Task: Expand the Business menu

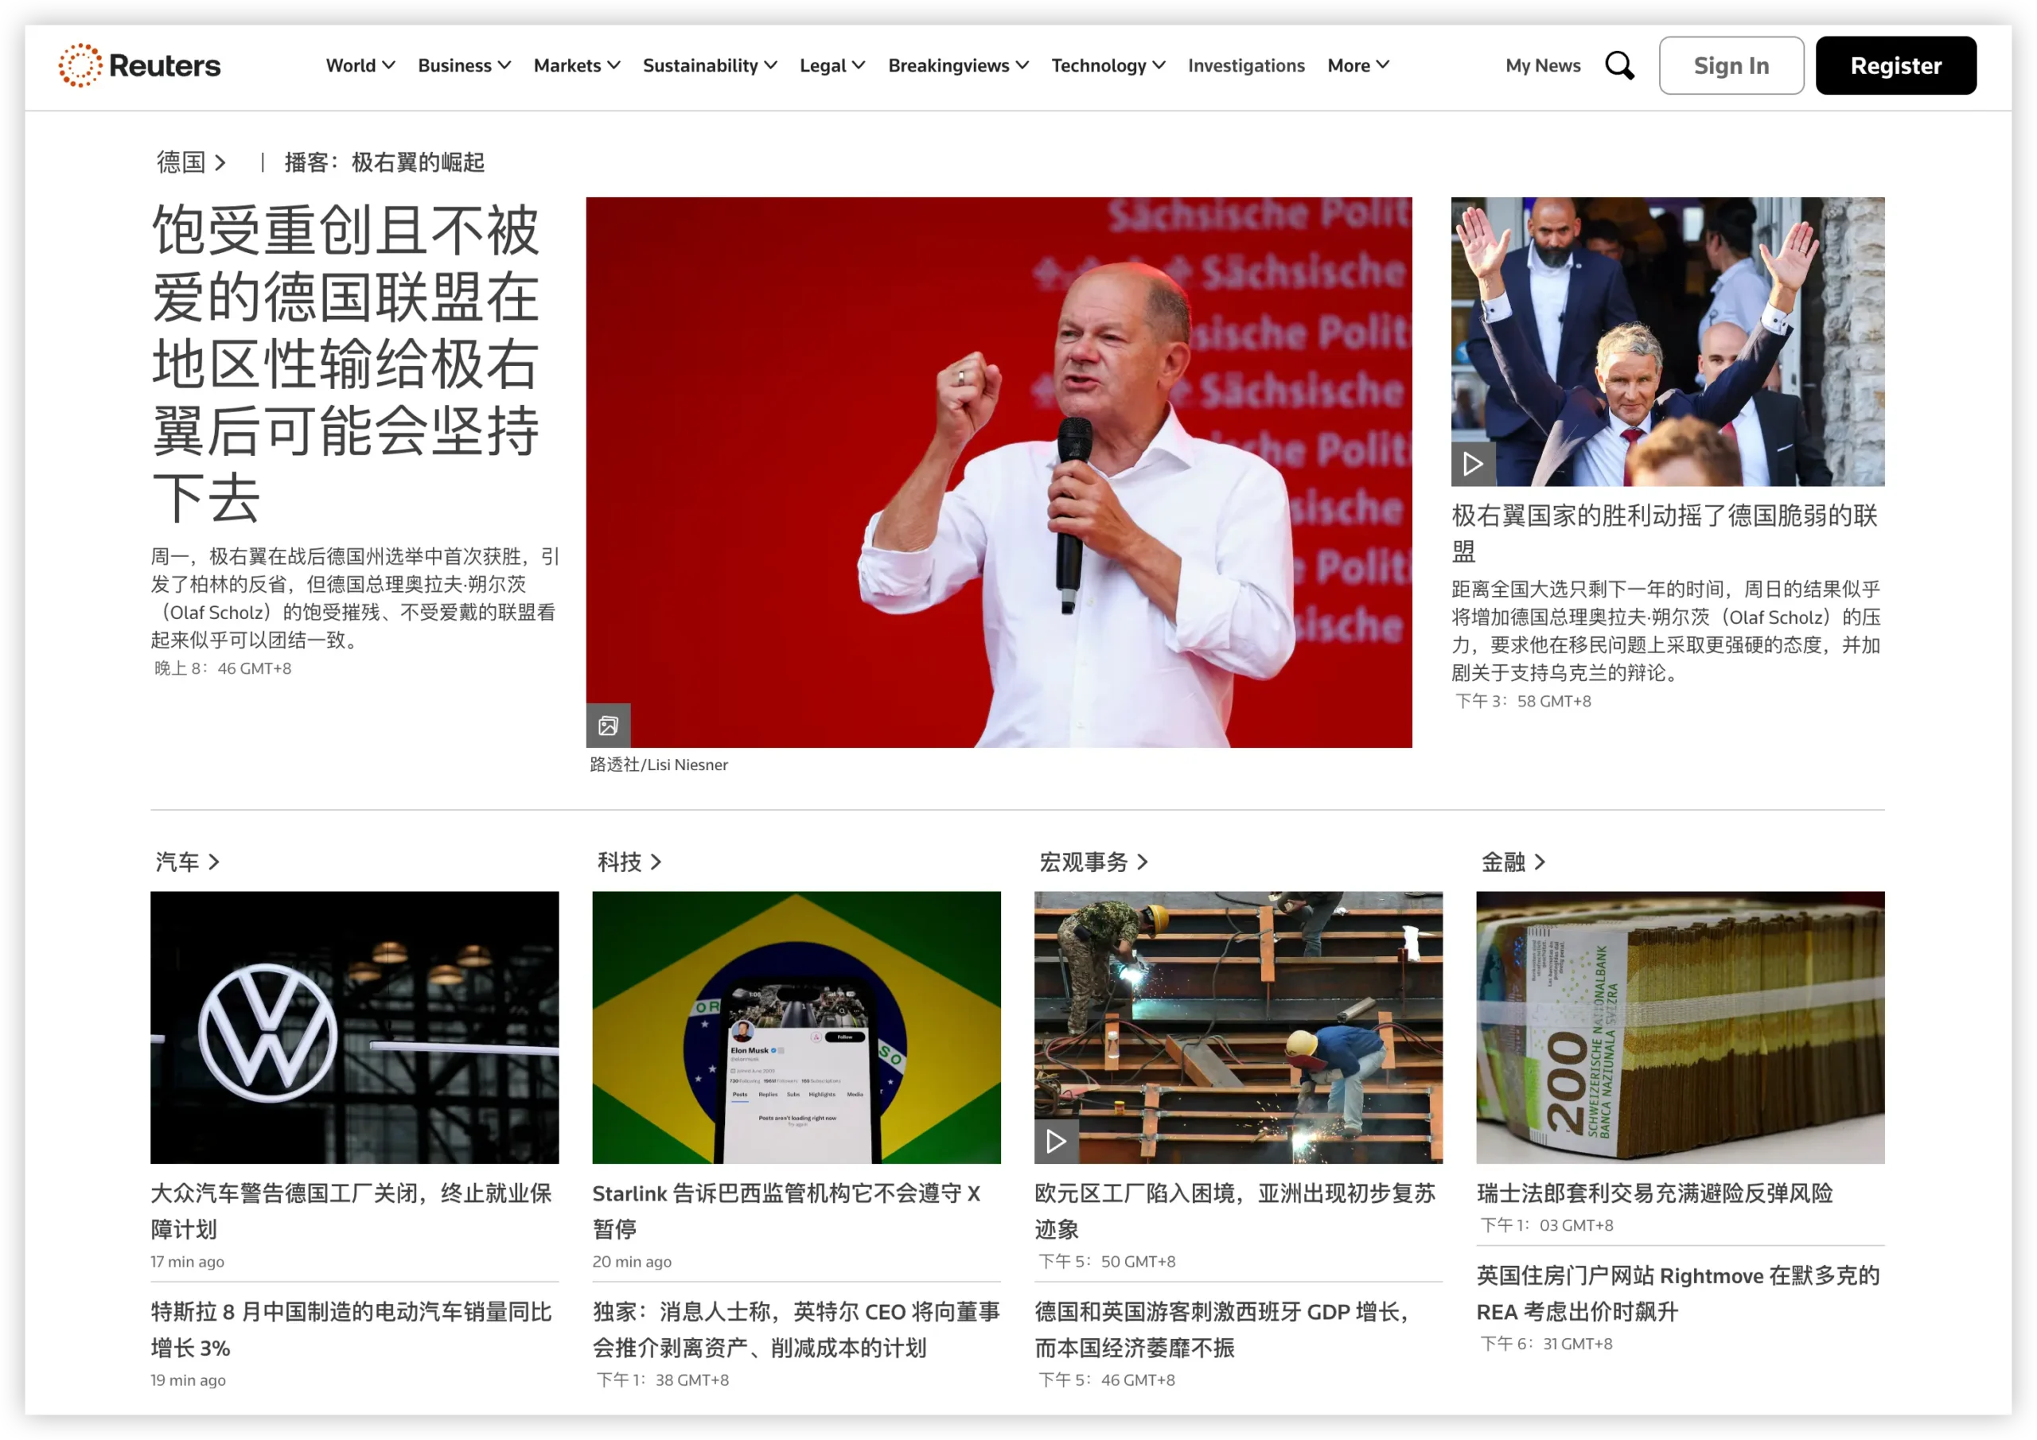Action: [x=464, y=64]
